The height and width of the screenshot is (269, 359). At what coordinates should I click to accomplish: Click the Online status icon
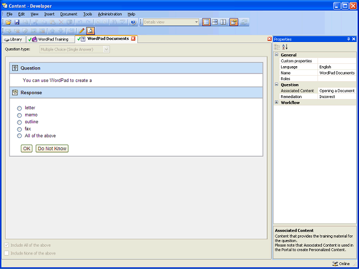click(x=335, y=263)
